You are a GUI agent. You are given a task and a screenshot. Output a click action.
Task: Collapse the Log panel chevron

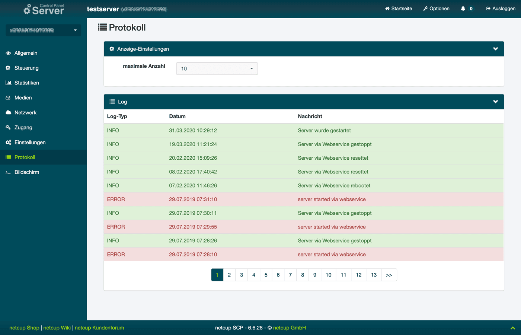495,102
